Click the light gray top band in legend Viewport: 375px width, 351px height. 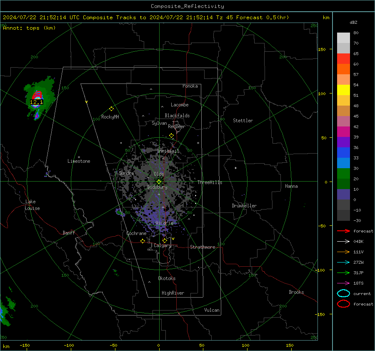pos(343,38)
